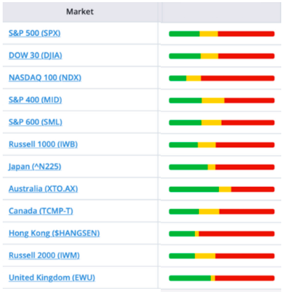This screenshot has height=292, width=285.
Task: Click the S&P 500 health bar
Action: (x=222, y=34)
